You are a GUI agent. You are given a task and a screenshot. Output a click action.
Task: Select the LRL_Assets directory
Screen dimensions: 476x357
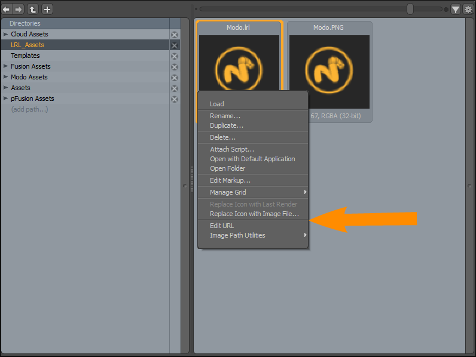pos(28,45)
